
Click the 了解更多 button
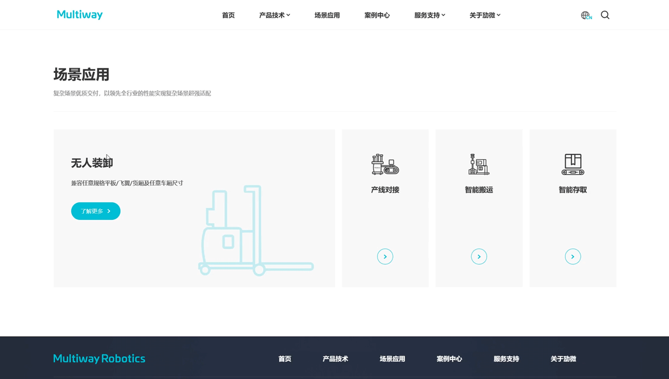point(96,211)
